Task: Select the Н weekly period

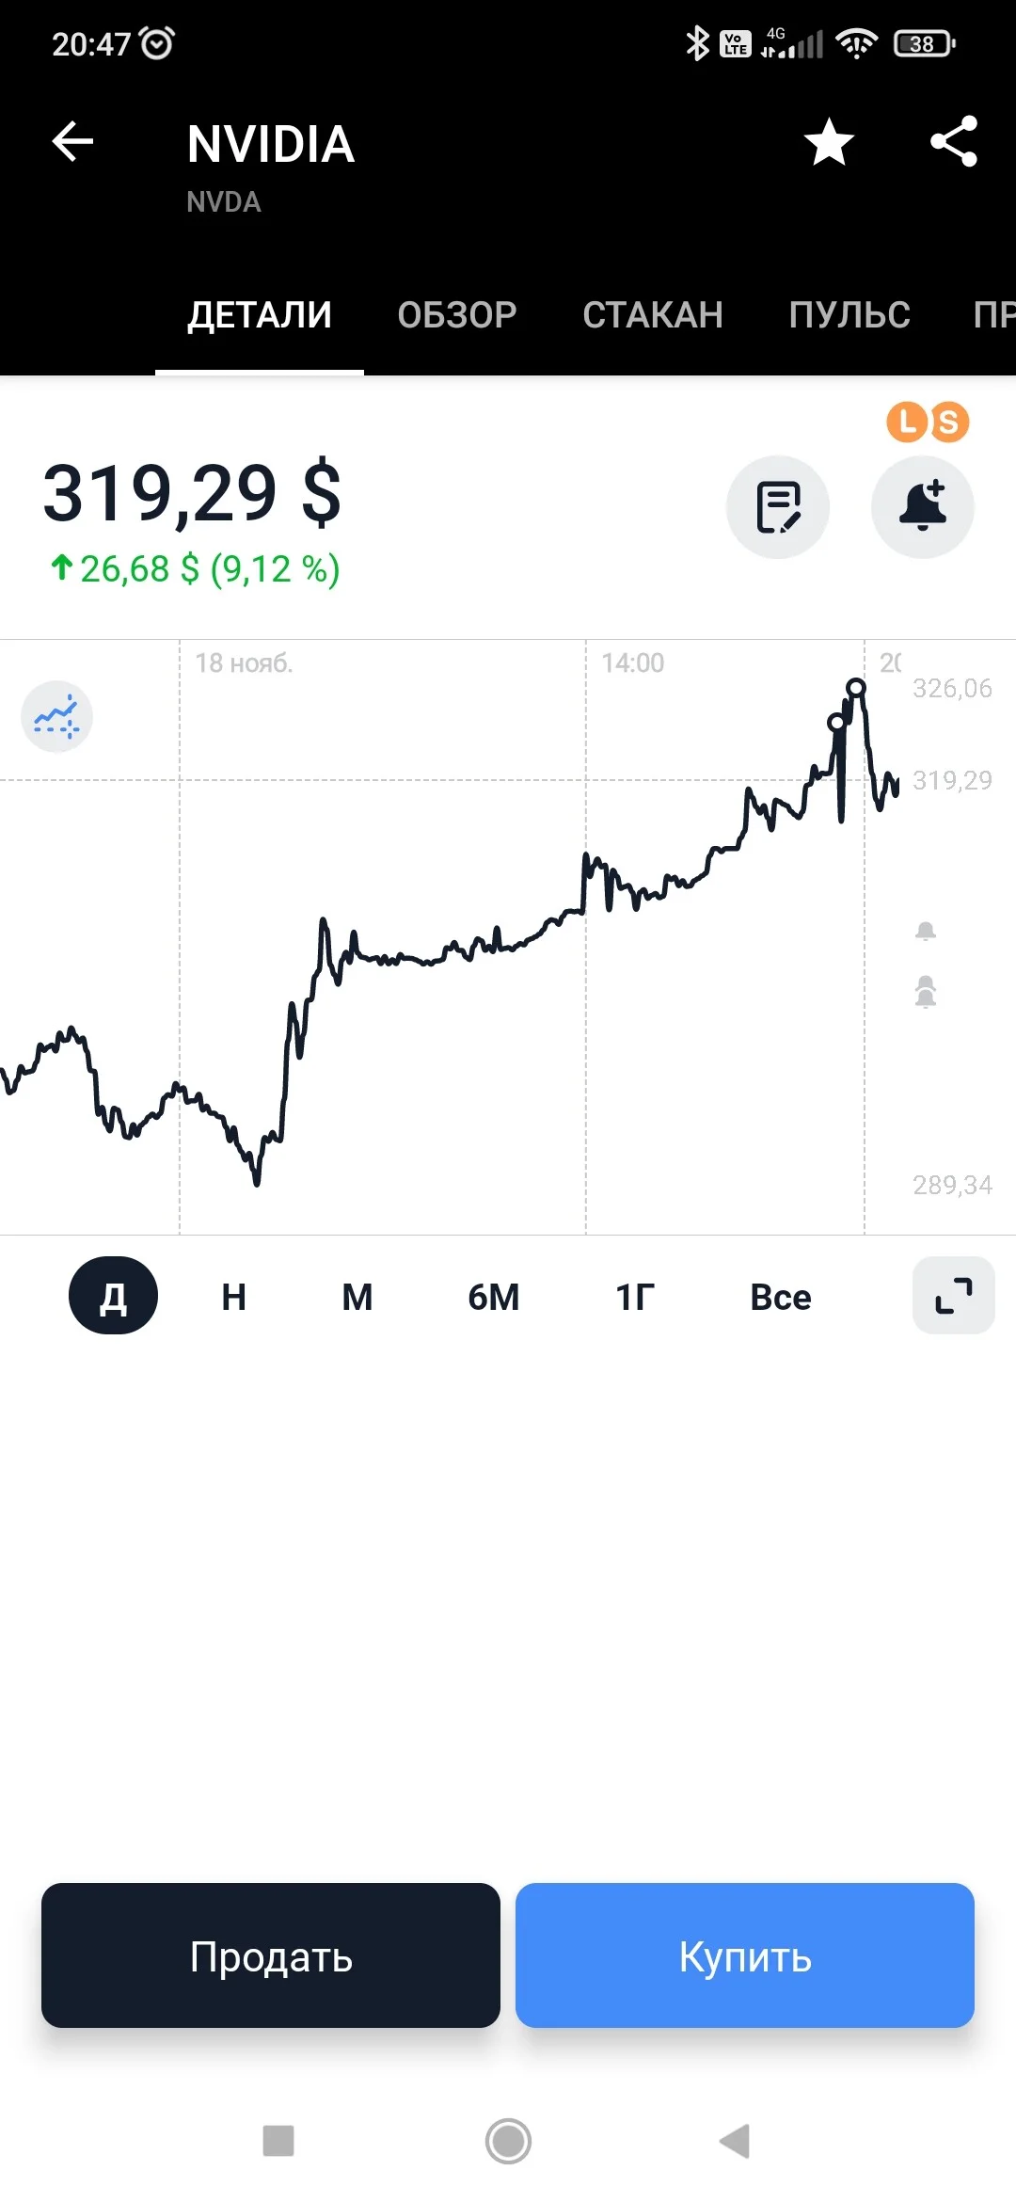Action: (234, 1297)
